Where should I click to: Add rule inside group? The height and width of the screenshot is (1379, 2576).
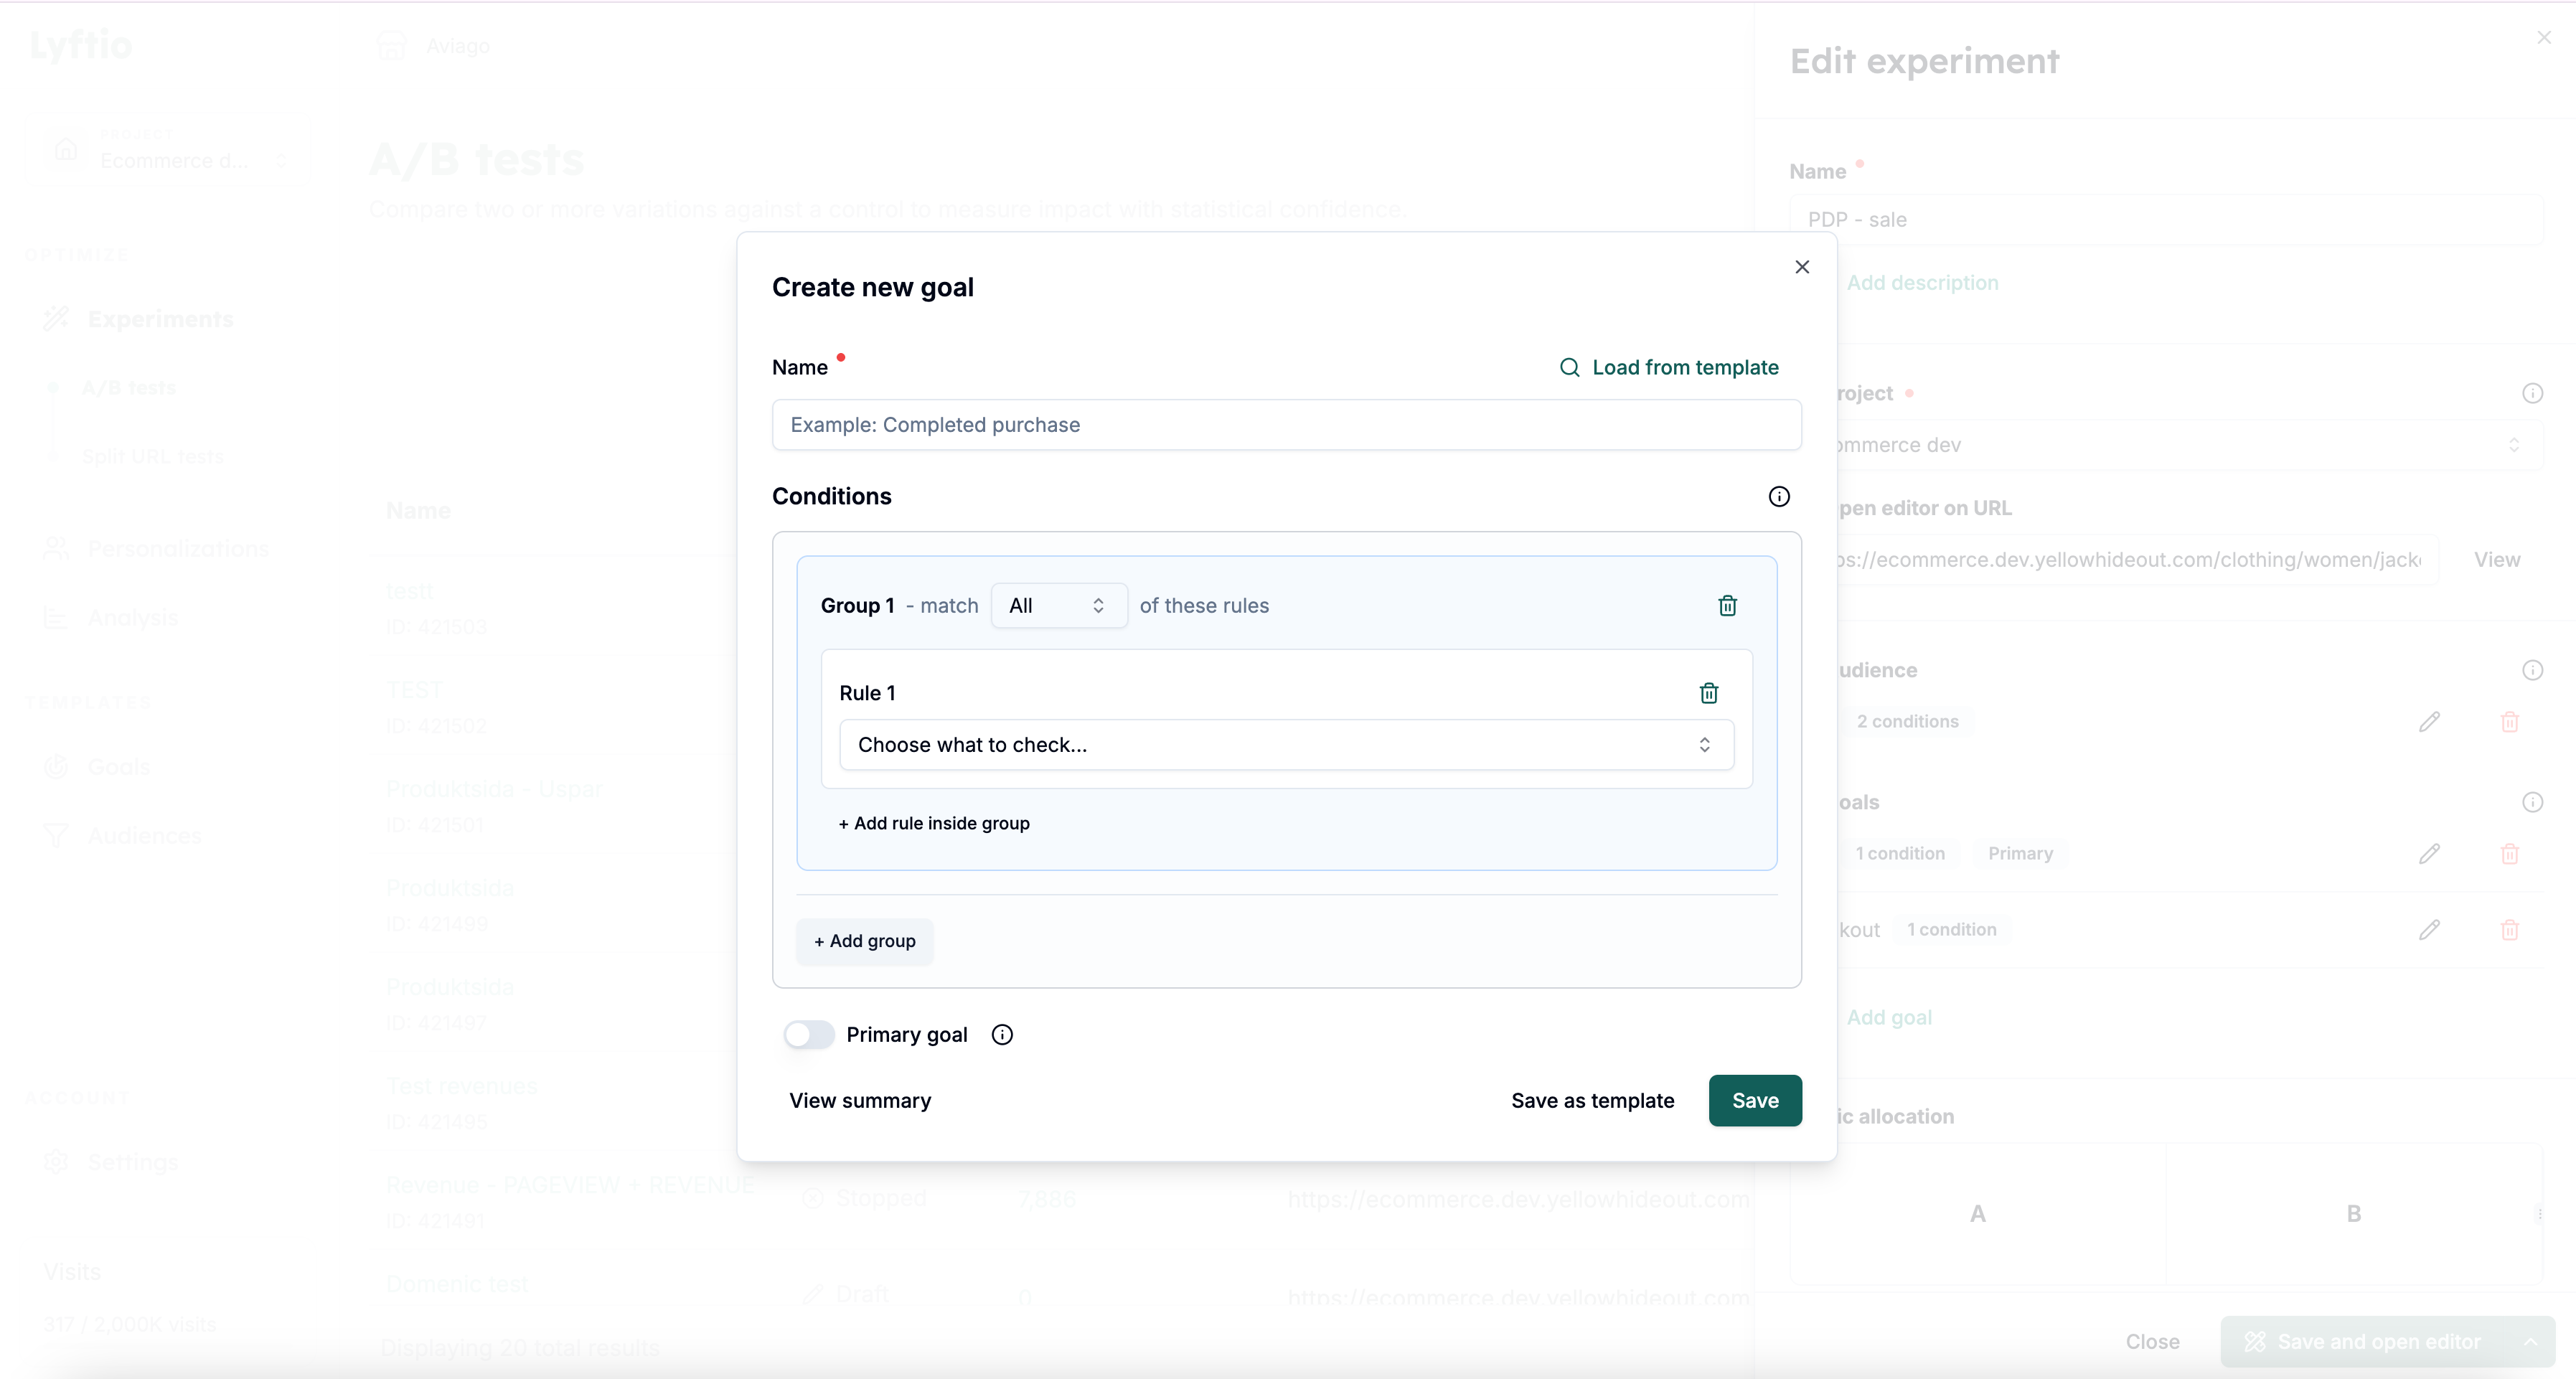click(x=934, y=823)
